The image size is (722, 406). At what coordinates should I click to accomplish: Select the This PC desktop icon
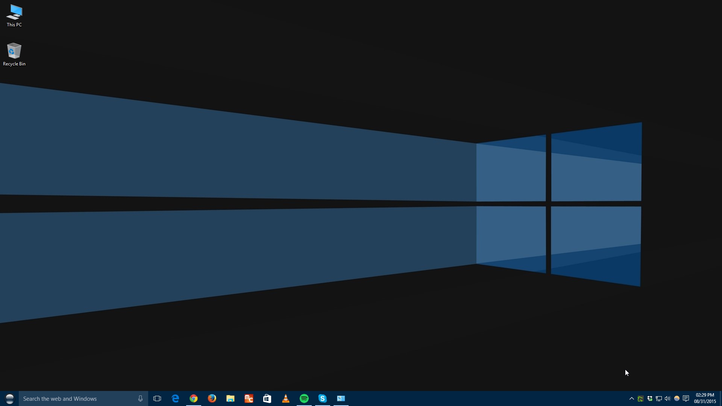click(14, 16)
